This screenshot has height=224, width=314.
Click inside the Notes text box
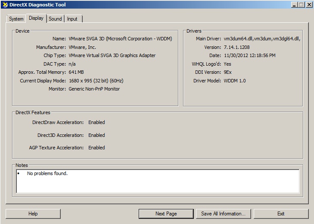[158, 182]
